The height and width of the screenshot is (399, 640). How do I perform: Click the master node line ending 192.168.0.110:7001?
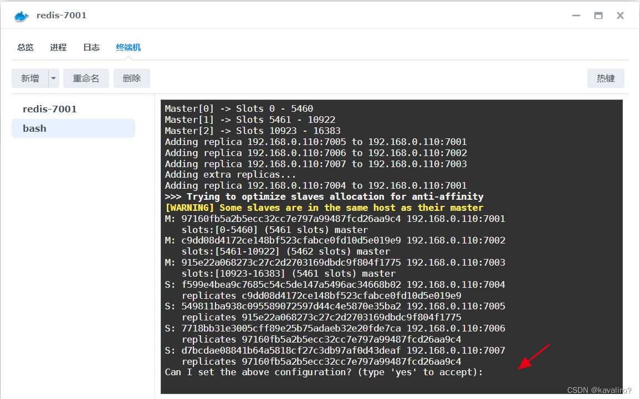point(335,219)
